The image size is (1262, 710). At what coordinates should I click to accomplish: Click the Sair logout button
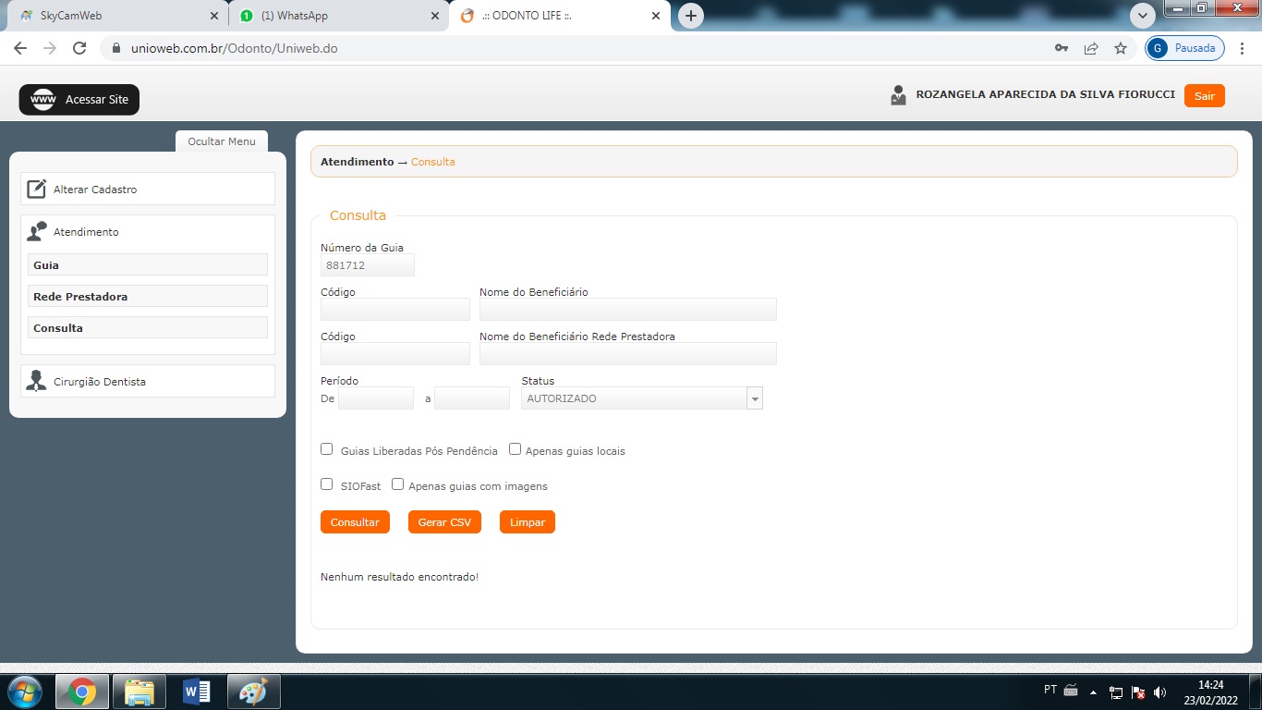click(1204, 95)
